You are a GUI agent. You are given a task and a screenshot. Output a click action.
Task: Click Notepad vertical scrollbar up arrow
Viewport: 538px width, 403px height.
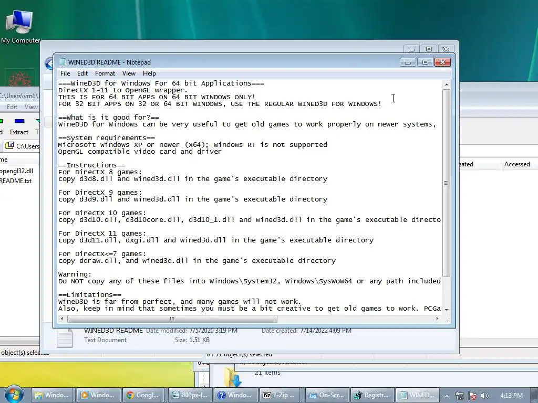point(447,84)
